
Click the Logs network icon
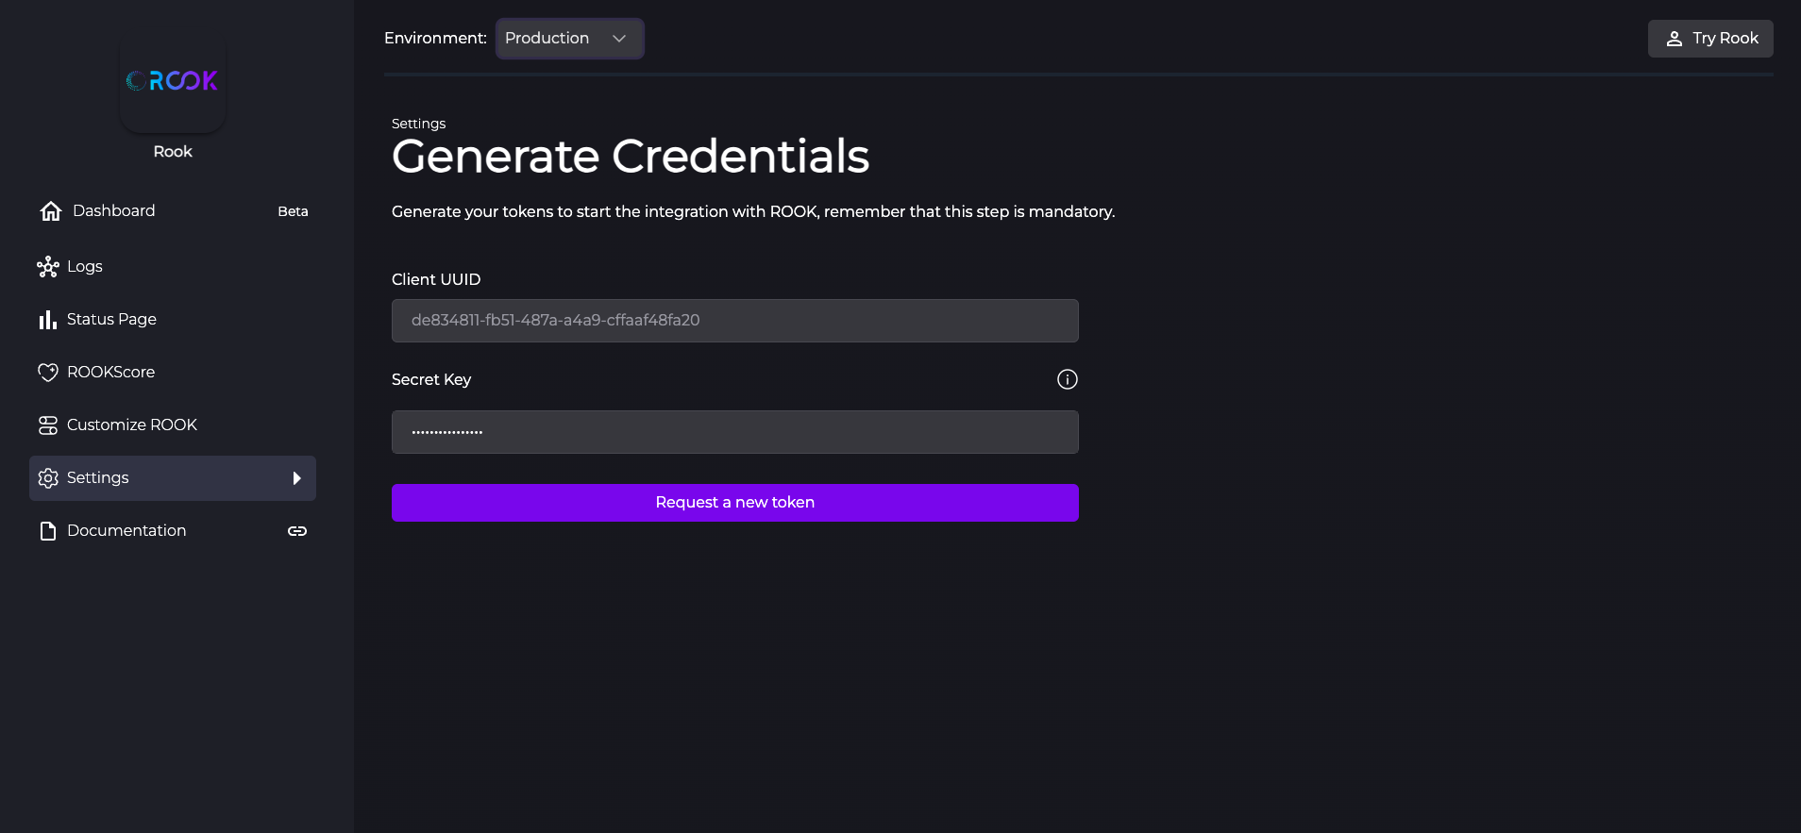click(x=48, y=267)
